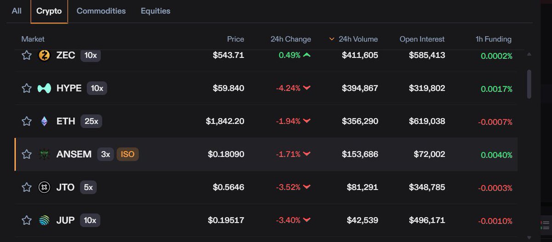Screen dimensions: 552x242
Task: Toggle the favorite star for HYPE
Action: [27, 88]
